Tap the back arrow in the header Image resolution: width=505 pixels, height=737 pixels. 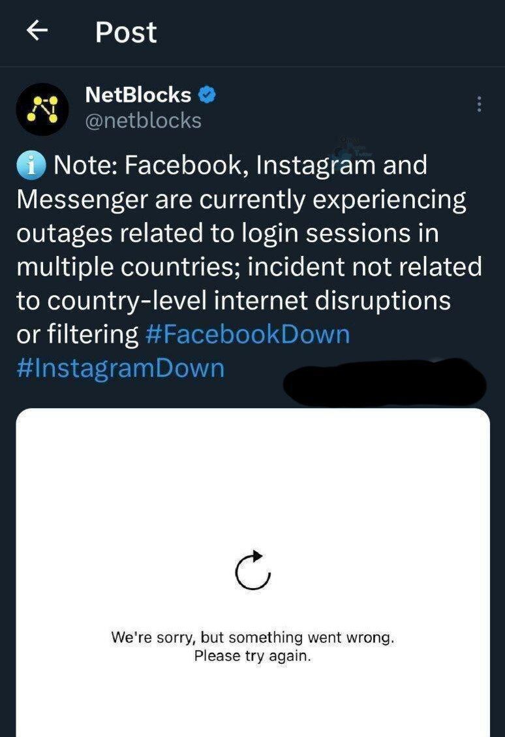tap(37, 31)
